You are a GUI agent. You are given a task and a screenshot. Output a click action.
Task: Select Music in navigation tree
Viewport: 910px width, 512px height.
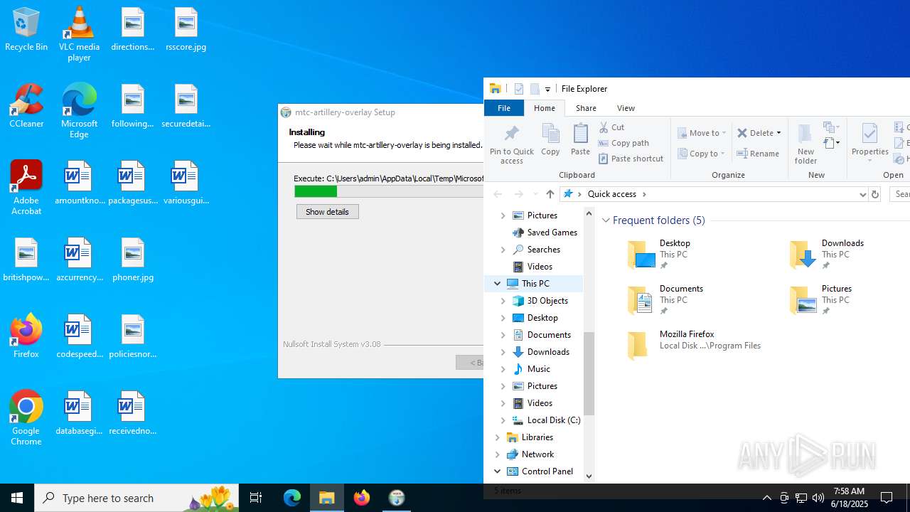pyautogui.click(x=531, y=369)
